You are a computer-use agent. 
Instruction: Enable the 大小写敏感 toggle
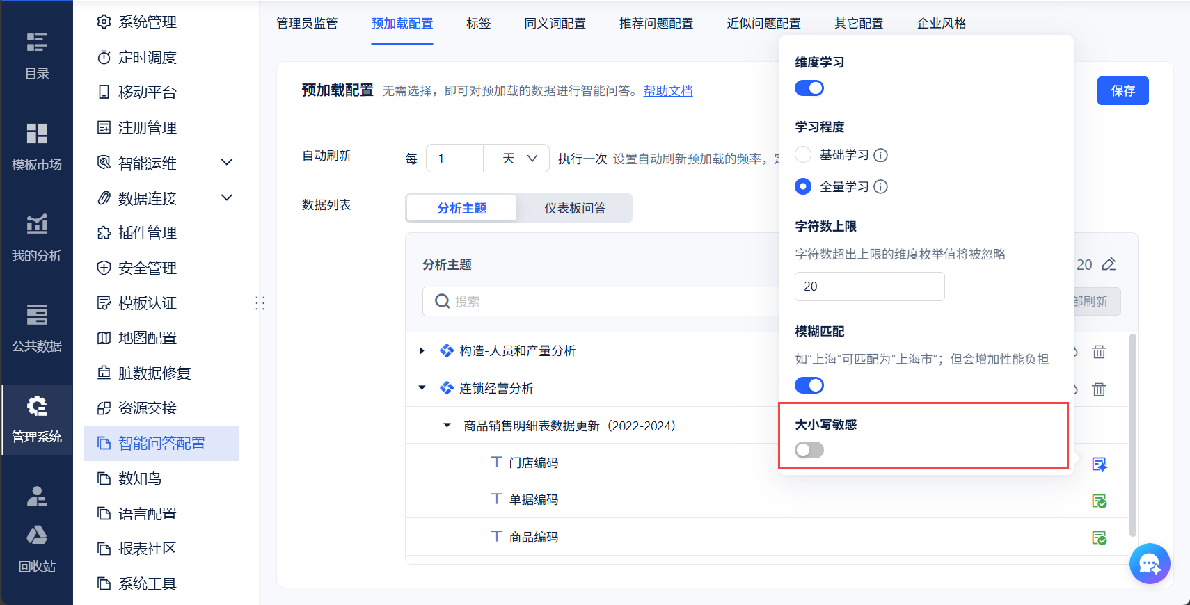[809, 450]
